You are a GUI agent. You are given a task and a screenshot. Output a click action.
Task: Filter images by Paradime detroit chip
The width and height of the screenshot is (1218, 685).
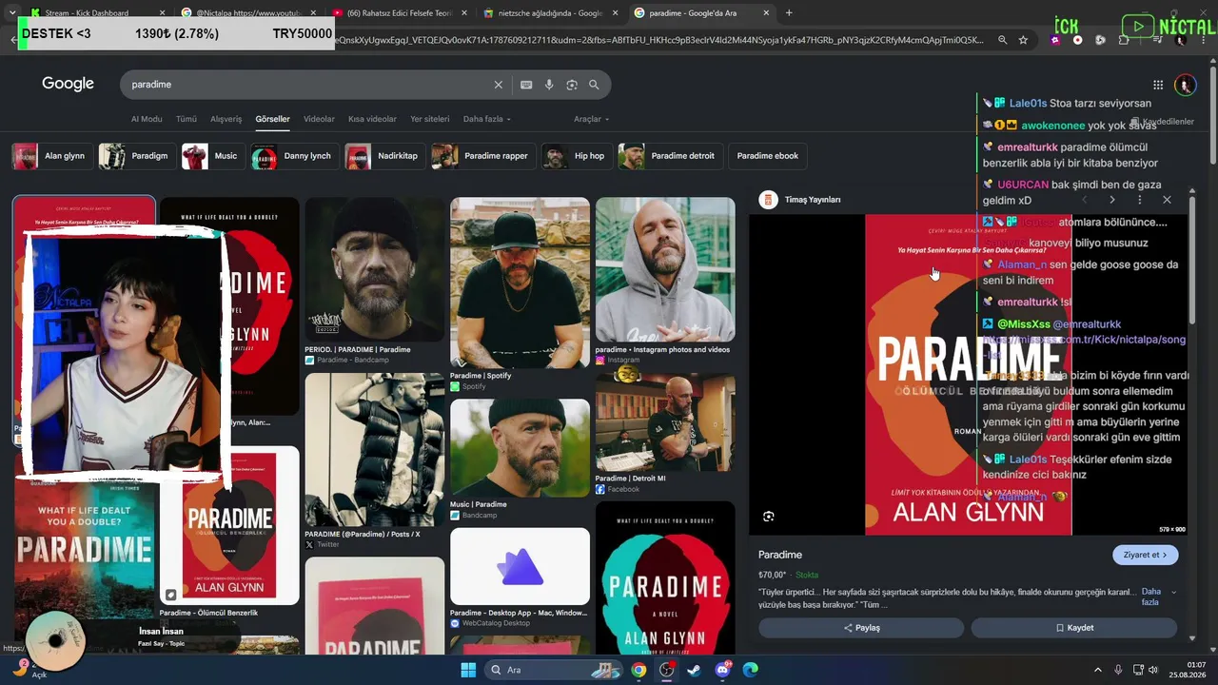pyautogui.click(x=670, y=156)
